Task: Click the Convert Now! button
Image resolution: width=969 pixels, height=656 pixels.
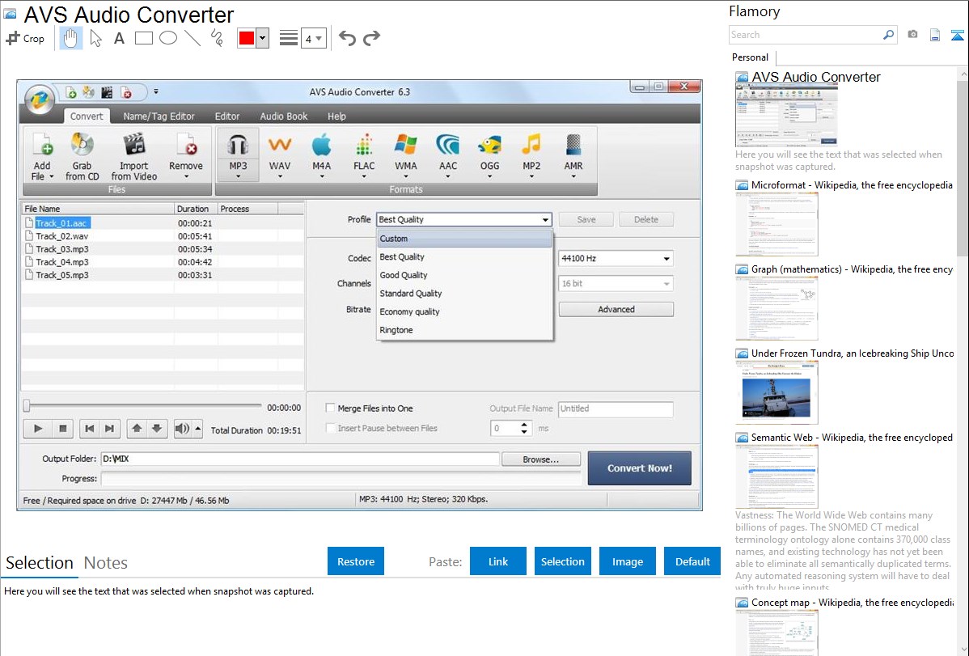Action: click(639, 468)
